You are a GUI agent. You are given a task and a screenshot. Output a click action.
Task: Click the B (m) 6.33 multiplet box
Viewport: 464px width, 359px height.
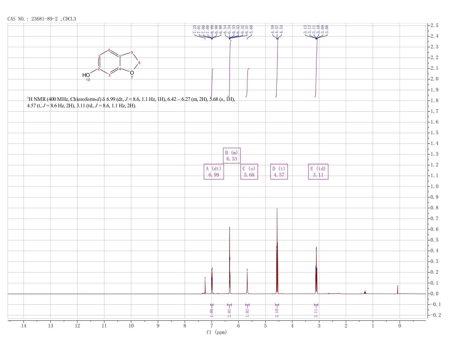[232, 155]
